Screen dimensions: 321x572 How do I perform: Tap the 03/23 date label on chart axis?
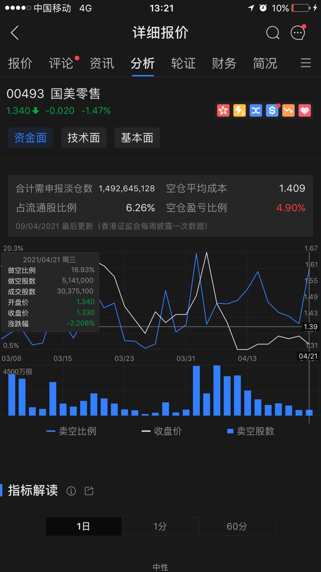[124, 359]
